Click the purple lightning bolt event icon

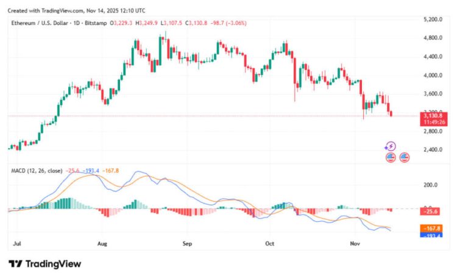[x=391, y=146]
